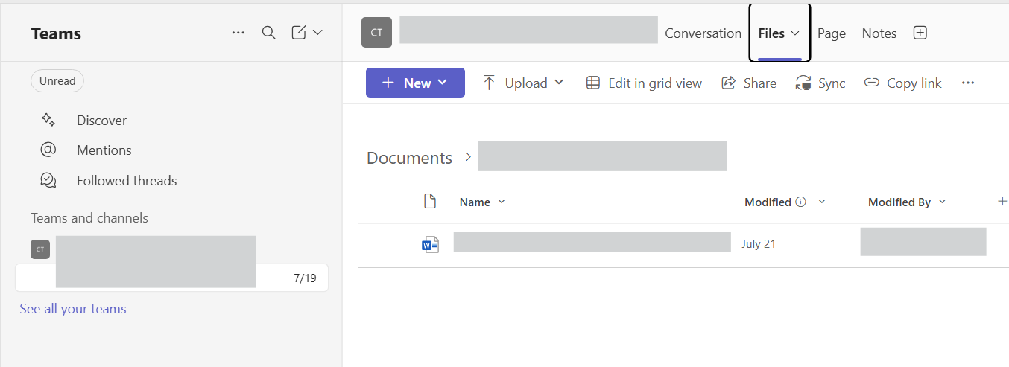This screenshot has width=1009, height=367.
Task: Click the chain link icon beside Copy link
Action: [x=872, y=83]
